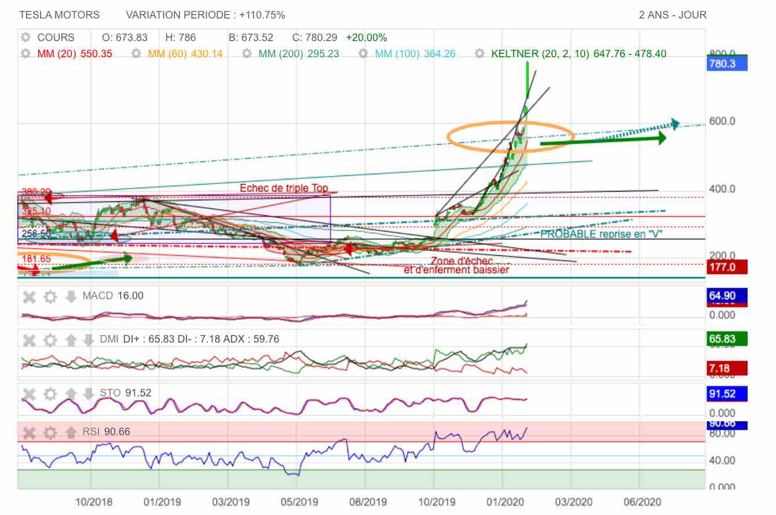Remove the RSI indicator panel

30,432
